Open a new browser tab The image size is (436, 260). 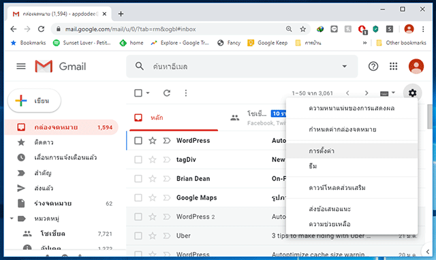(x=121, y=14)
